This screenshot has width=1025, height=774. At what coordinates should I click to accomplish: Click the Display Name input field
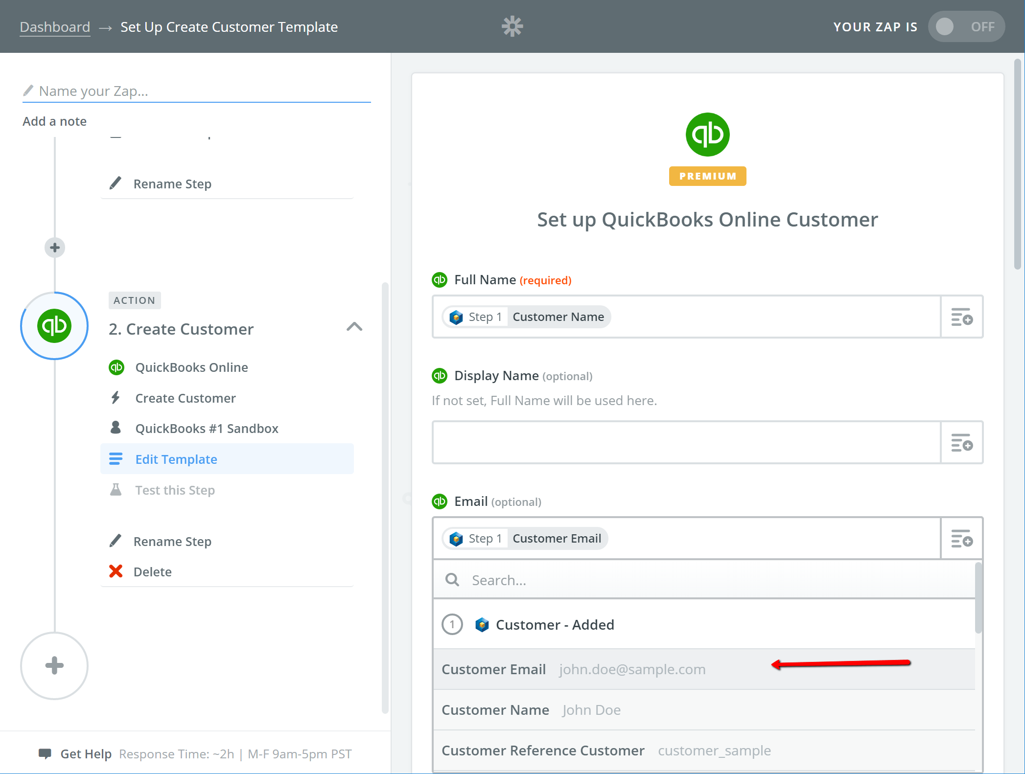[686, 442]
